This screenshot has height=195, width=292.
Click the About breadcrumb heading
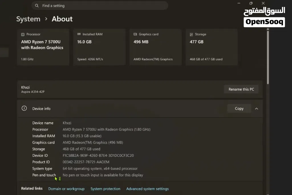coord(62,19)
